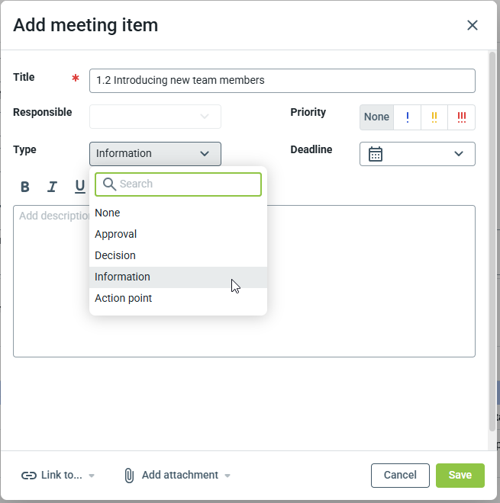Set priority to high red triple exclamation
Viewport: 500px width, 503px height.
461,117
